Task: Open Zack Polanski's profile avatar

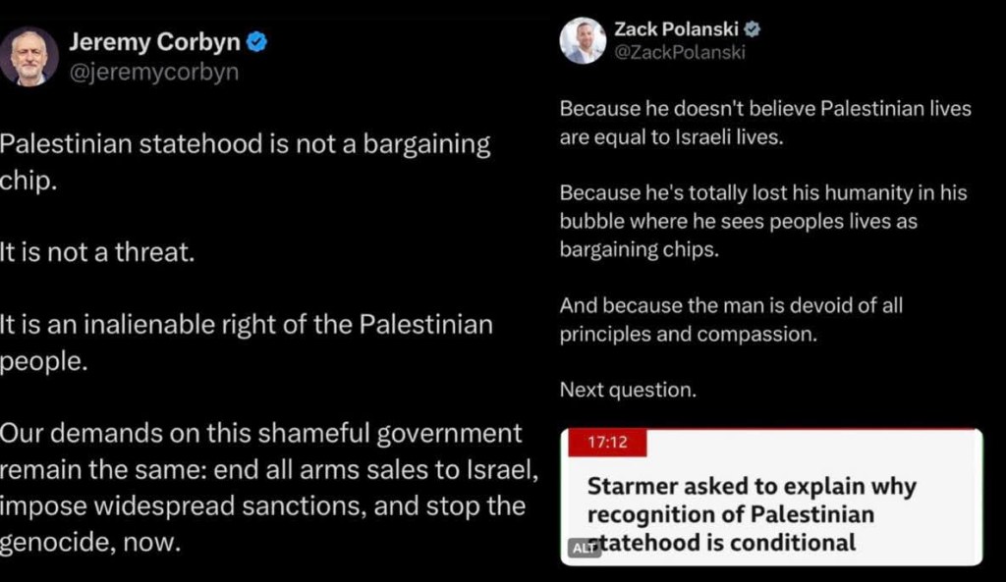Action: [x=583, y=40]
